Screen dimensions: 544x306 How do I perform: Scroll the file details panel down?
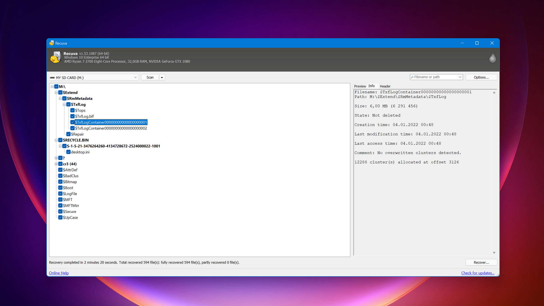[494, 253]
